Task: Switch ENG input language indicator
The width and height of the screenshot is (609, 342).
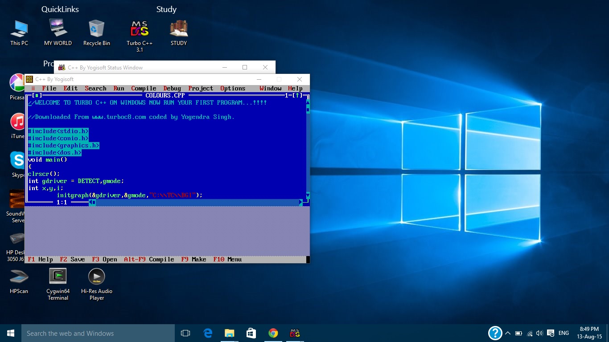Action: point(564,333)
